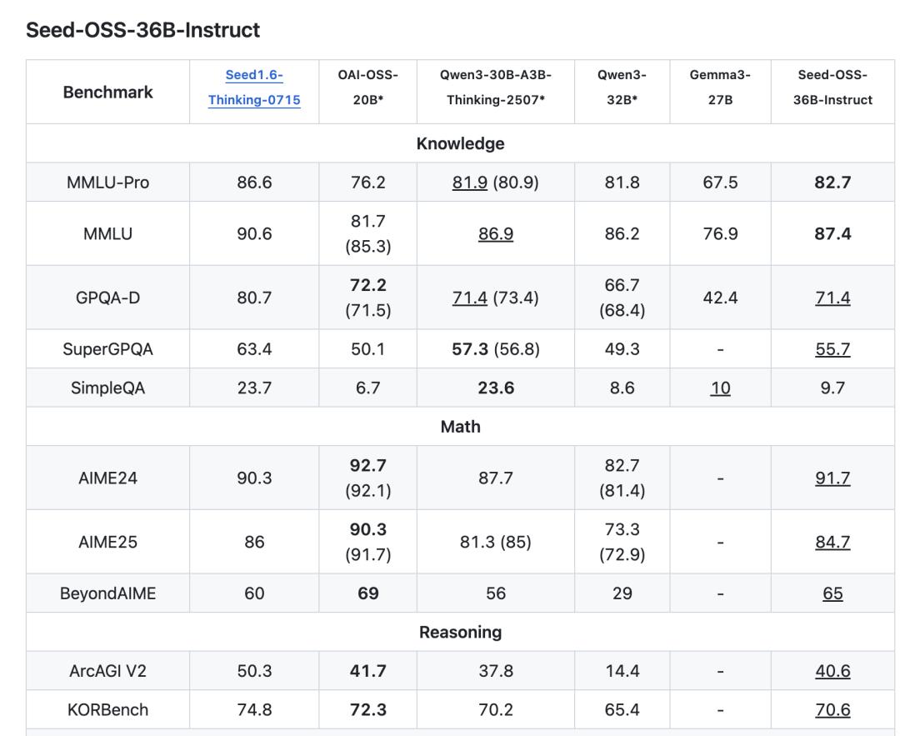The image size is (900, 736).
Task: Click the underlined 40.6 ArcAGI V2 cell
Action: tap(832, 670)
